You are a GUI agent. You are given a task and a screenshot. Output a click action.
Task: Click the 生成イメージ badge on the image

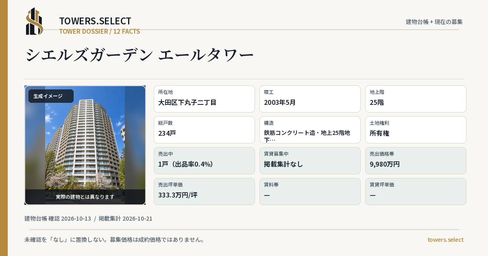tap(51, 96)
